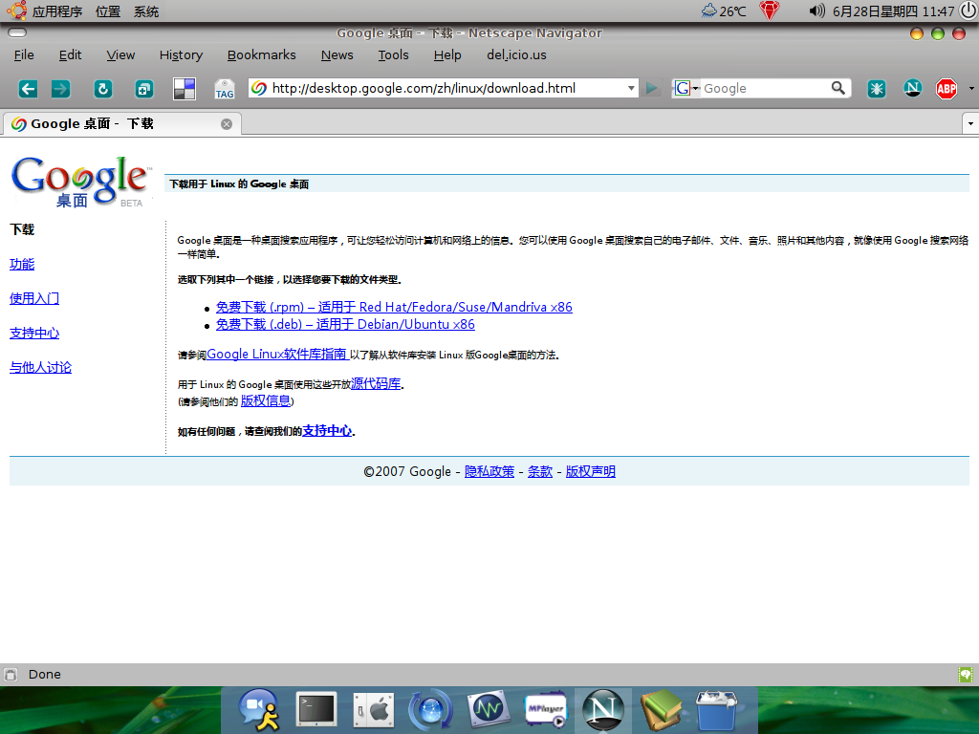Open the File menu
Screen dimensions: 979x734
[24, 54]
